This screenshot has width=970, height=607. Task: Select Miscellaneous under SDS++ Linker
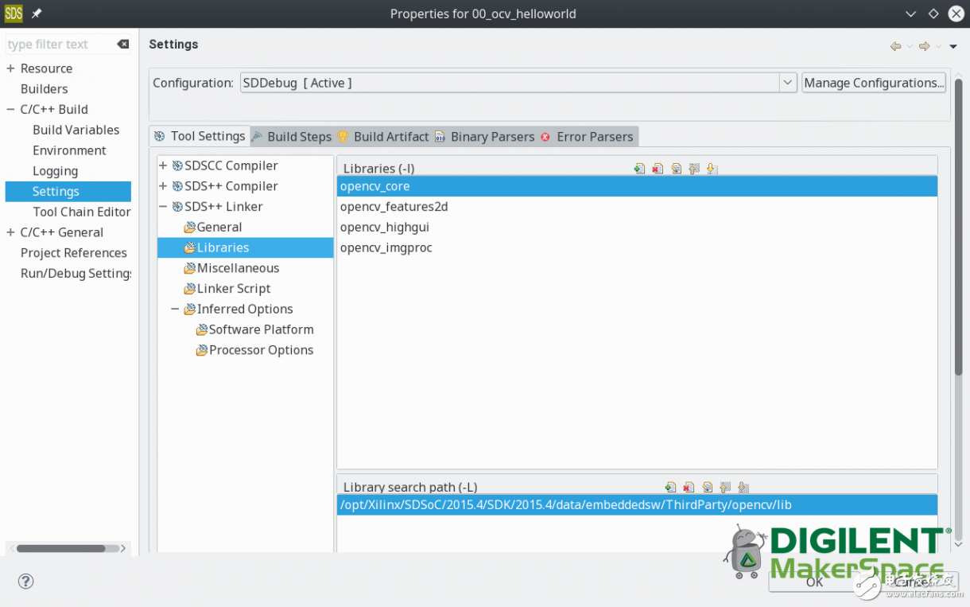238,268
